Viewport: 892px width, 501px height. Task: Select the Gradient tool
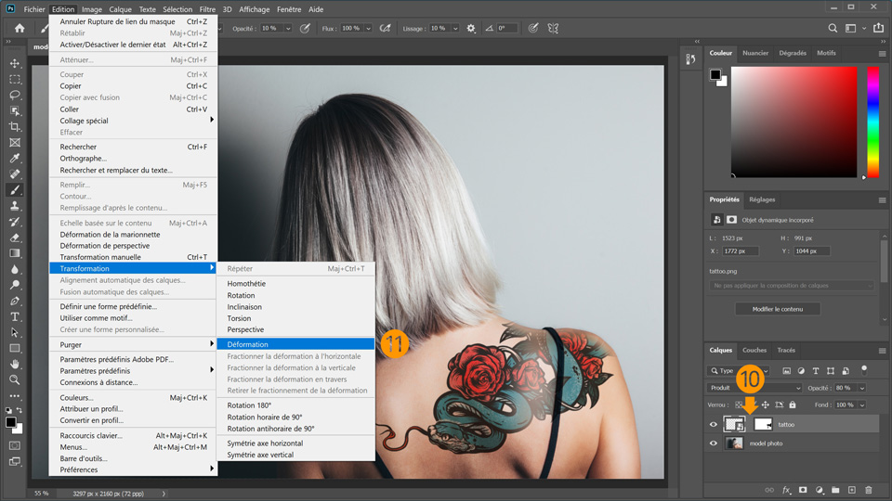[15, 253]
